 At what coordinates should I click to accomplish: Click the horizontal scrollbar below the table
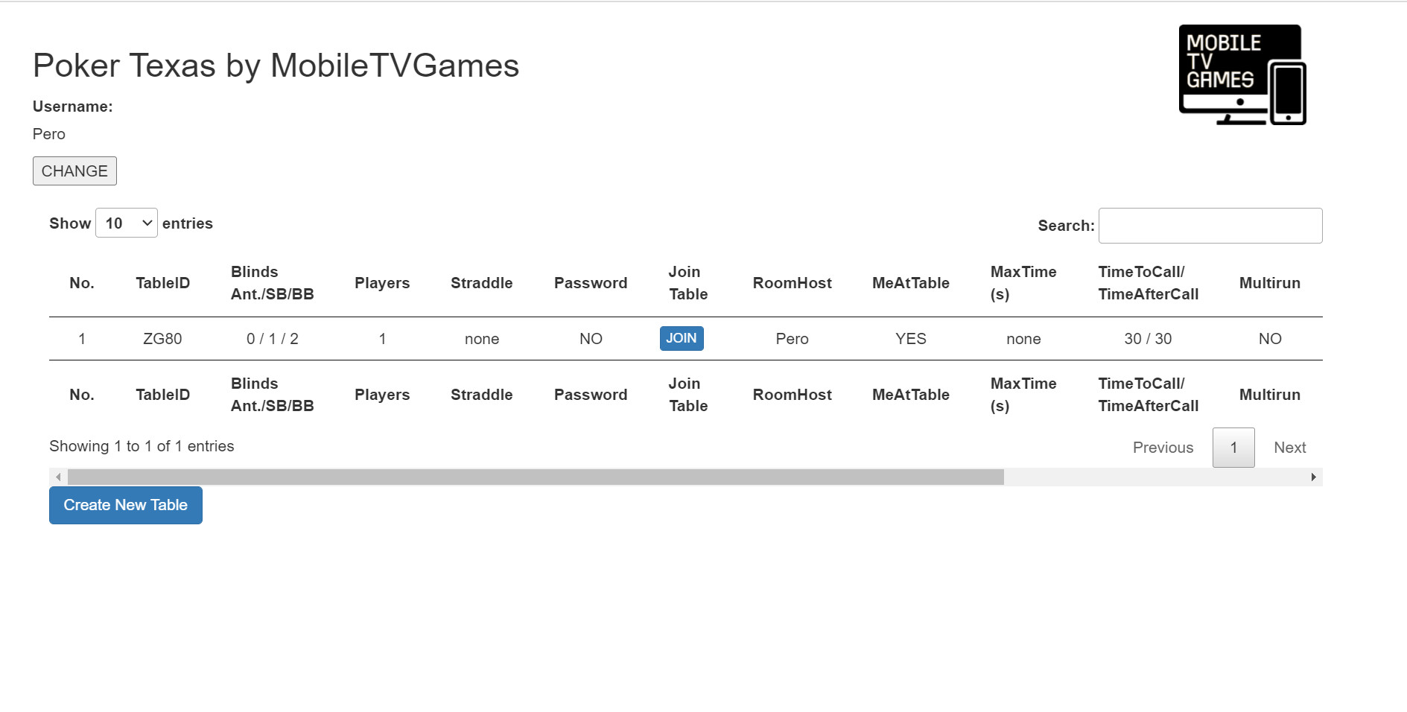[521, 477]
